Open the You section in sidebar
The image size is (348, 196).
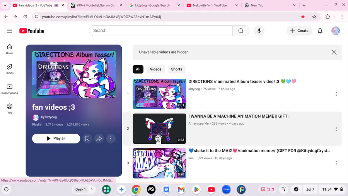click(x=10, y=109)
